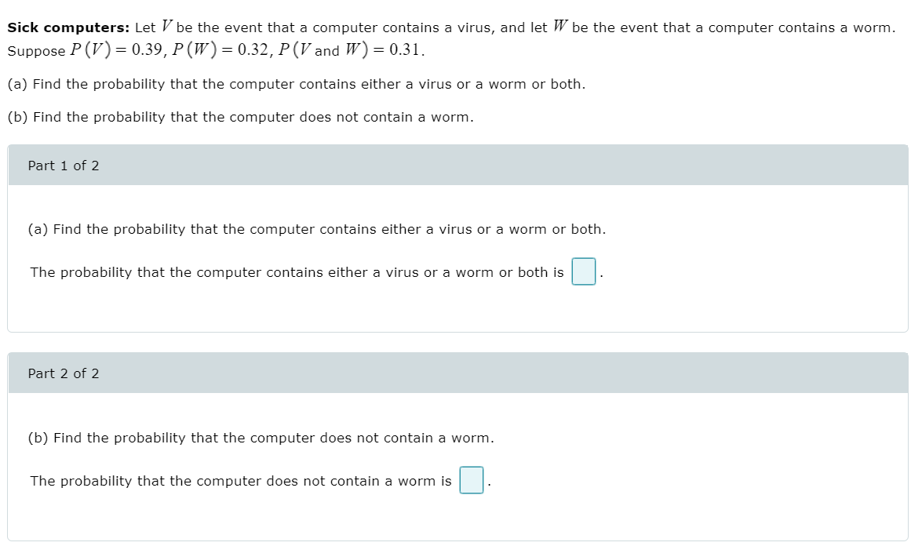Click the answer box in Part 1
This screenshot has height=546, width=911.
[583, 271]
